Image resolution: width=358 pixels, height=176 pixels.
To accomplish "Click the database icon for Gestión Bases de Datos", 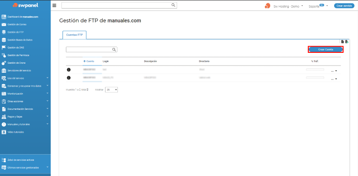I will click(x=4, y=40).
